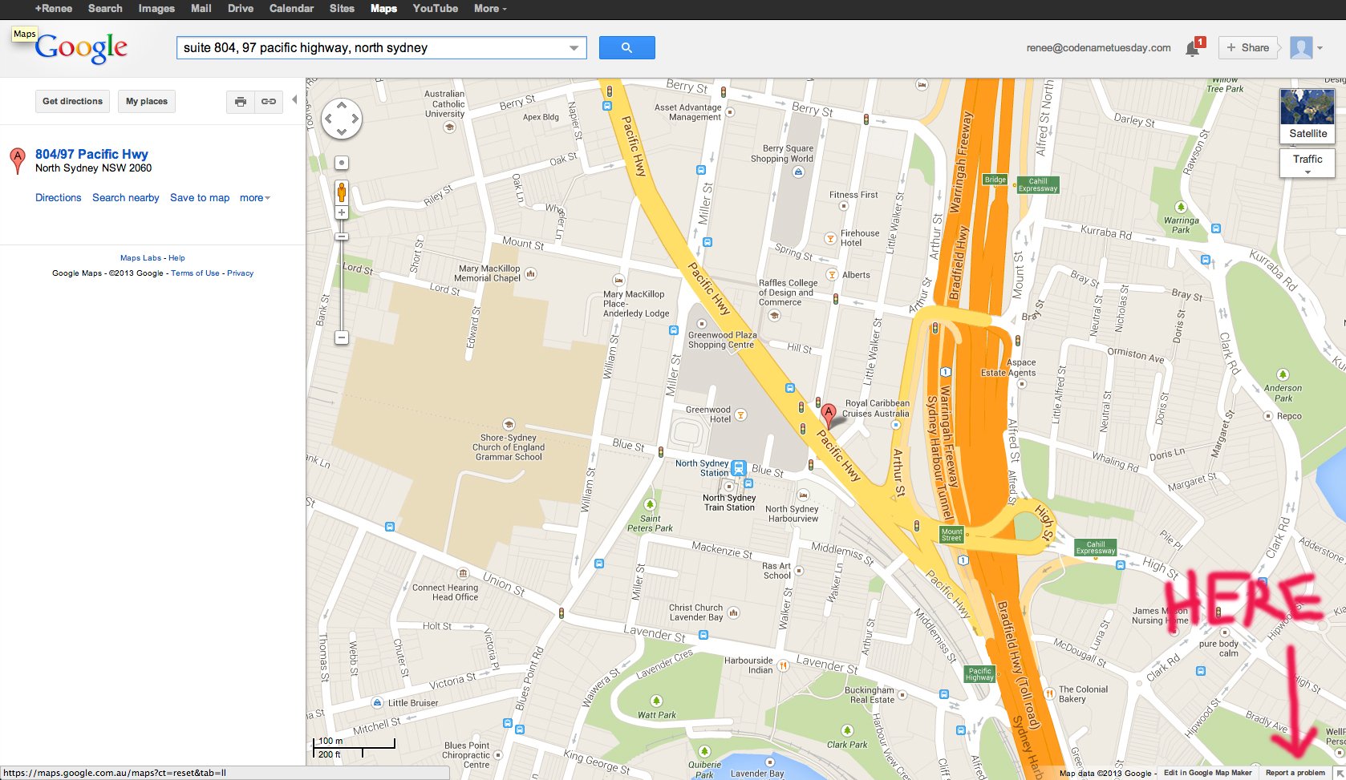Expand the more dropdown under result
The image size is (1346, 780).
(x=254, y=197)
